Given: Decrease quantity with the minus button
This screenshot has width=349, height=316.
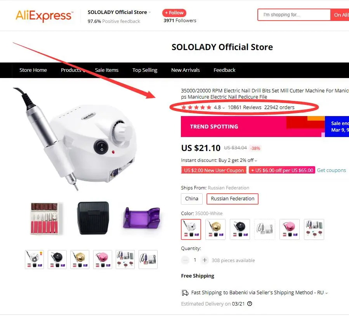Looking at the screenshot, I should click(185, 260).
